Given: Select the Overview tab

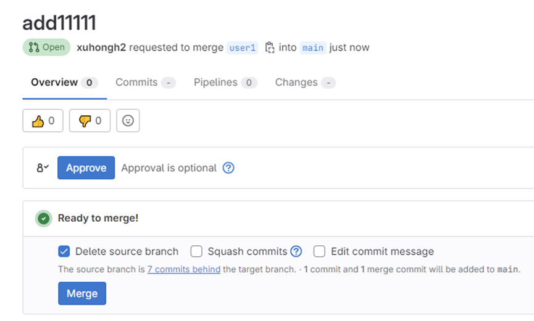Looking at the screenshot, I should pos(64,83).
